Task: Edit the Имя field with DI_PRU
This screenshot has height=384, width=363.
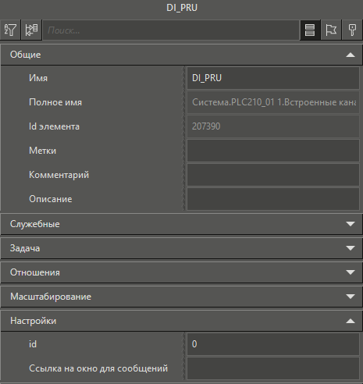Action: coord(273,78)
